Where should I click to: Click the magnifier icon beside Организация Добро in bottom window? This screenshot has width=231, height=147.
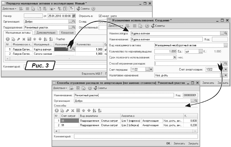coord(196,101)
